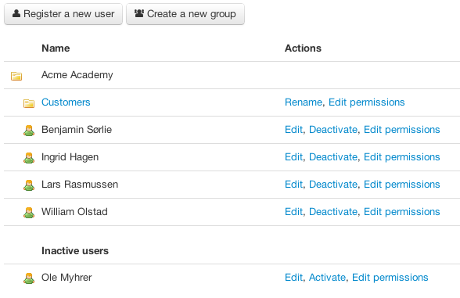The height and width of the screenshot is (298, 460).
Task: Edit the user Benjamin Sørlie
Action: click(293, 129)
